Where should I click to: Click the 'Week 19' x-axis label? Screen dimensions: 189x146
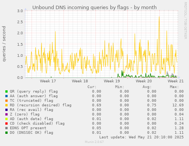(x=112, y=81)
